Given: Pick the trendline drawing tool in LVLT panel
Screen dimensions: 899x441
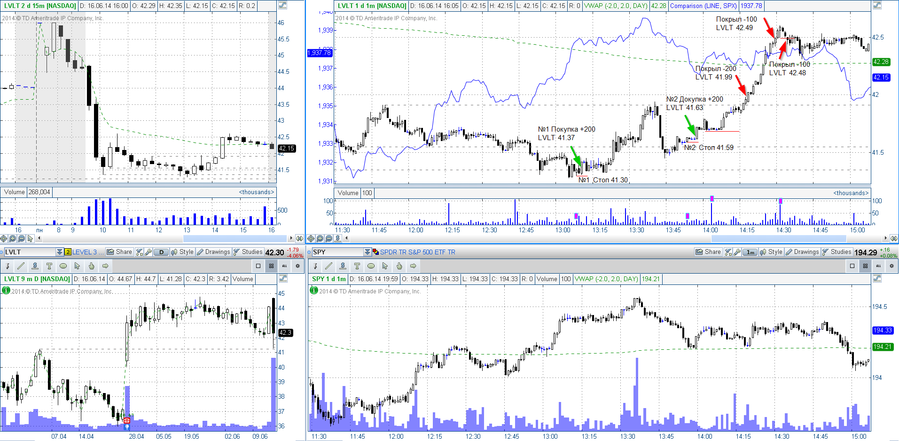Looking at the screenshot, I should pos(21,266).
